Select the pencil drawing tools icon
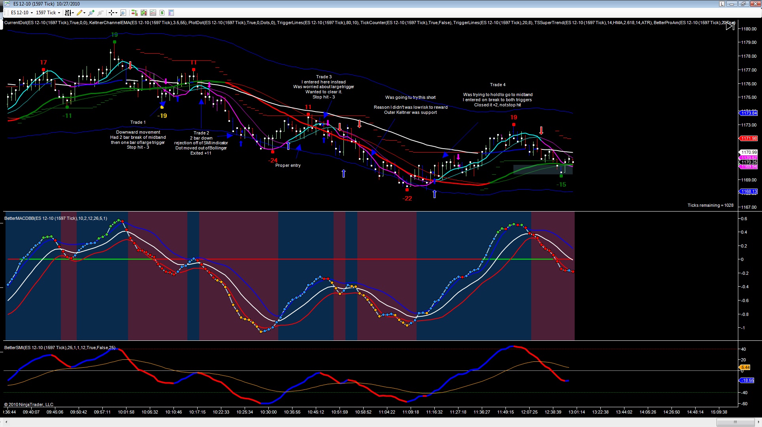This screenshot has height=427, width=762. click(x=79, y=13)
